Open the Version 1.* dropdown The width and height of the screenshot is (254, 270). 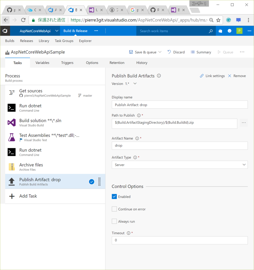click(x=135, y=84)
